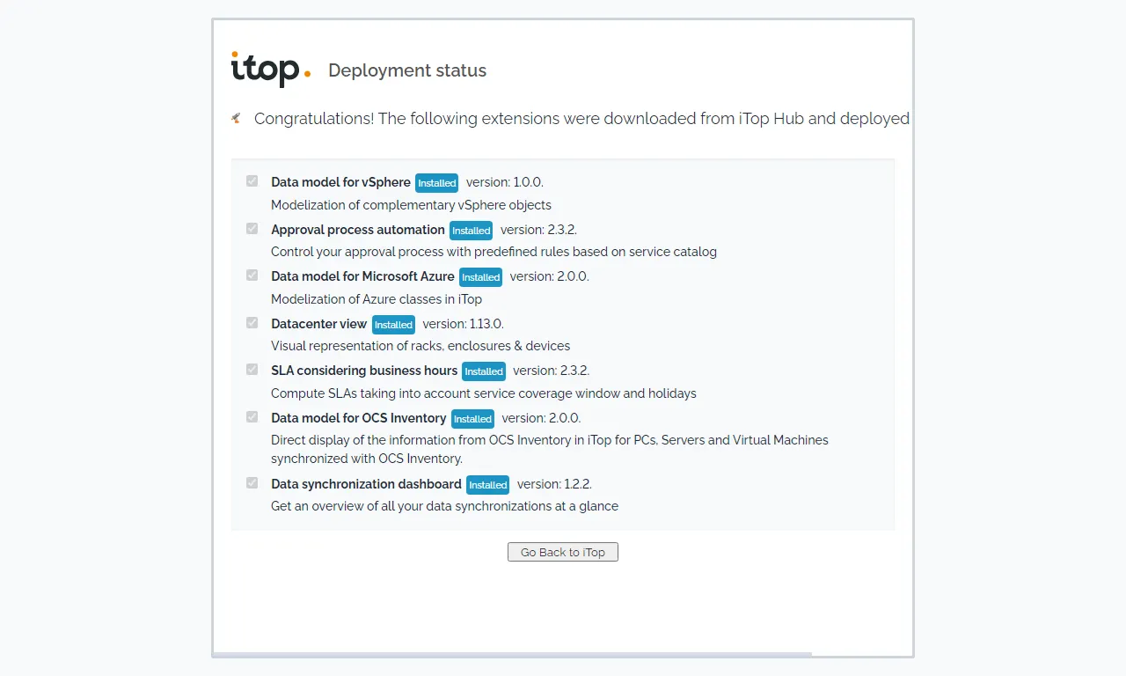
Task: Toggle the Data model for Microsoft Azure checkbox
Action: (252, 276)
